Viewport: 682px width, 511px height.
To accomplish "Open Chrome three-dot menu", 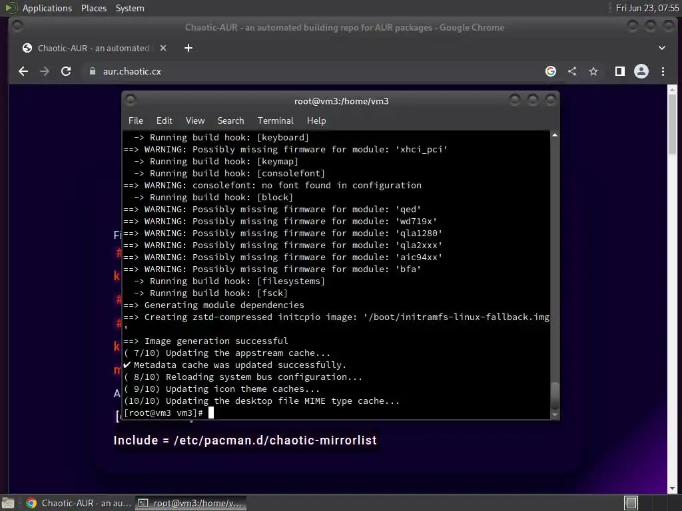I will pyautogui.click(x=663, y=71).
